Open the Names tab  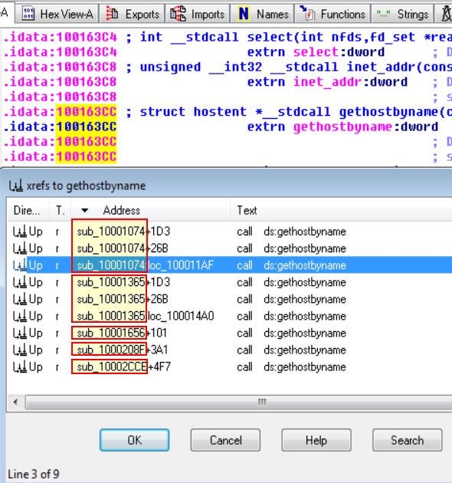coord(262,14)
